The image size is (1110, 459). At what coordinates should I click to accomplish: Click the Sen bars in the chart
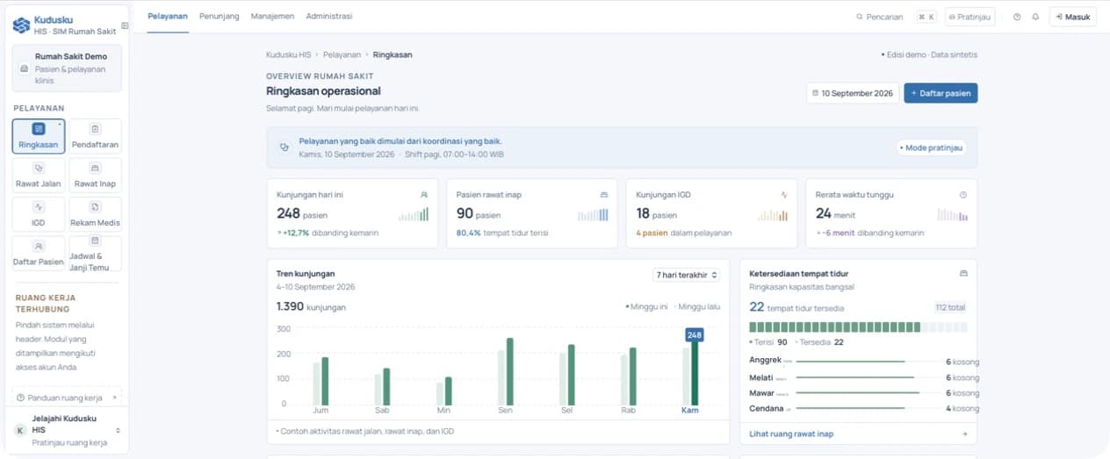(x=506, y=372)
